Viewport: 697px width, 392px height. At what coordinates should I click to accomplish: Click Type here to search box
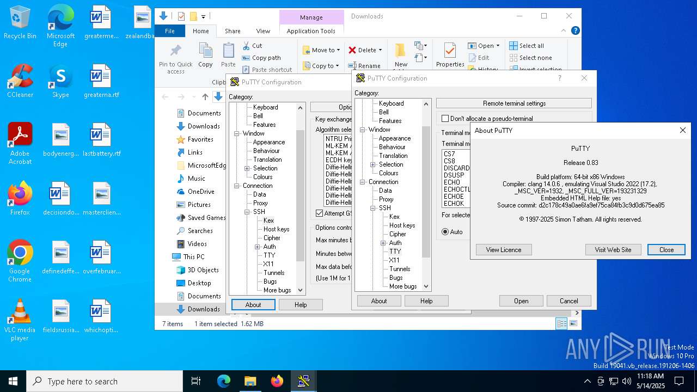pyautogui.click(x=105, y=381)
